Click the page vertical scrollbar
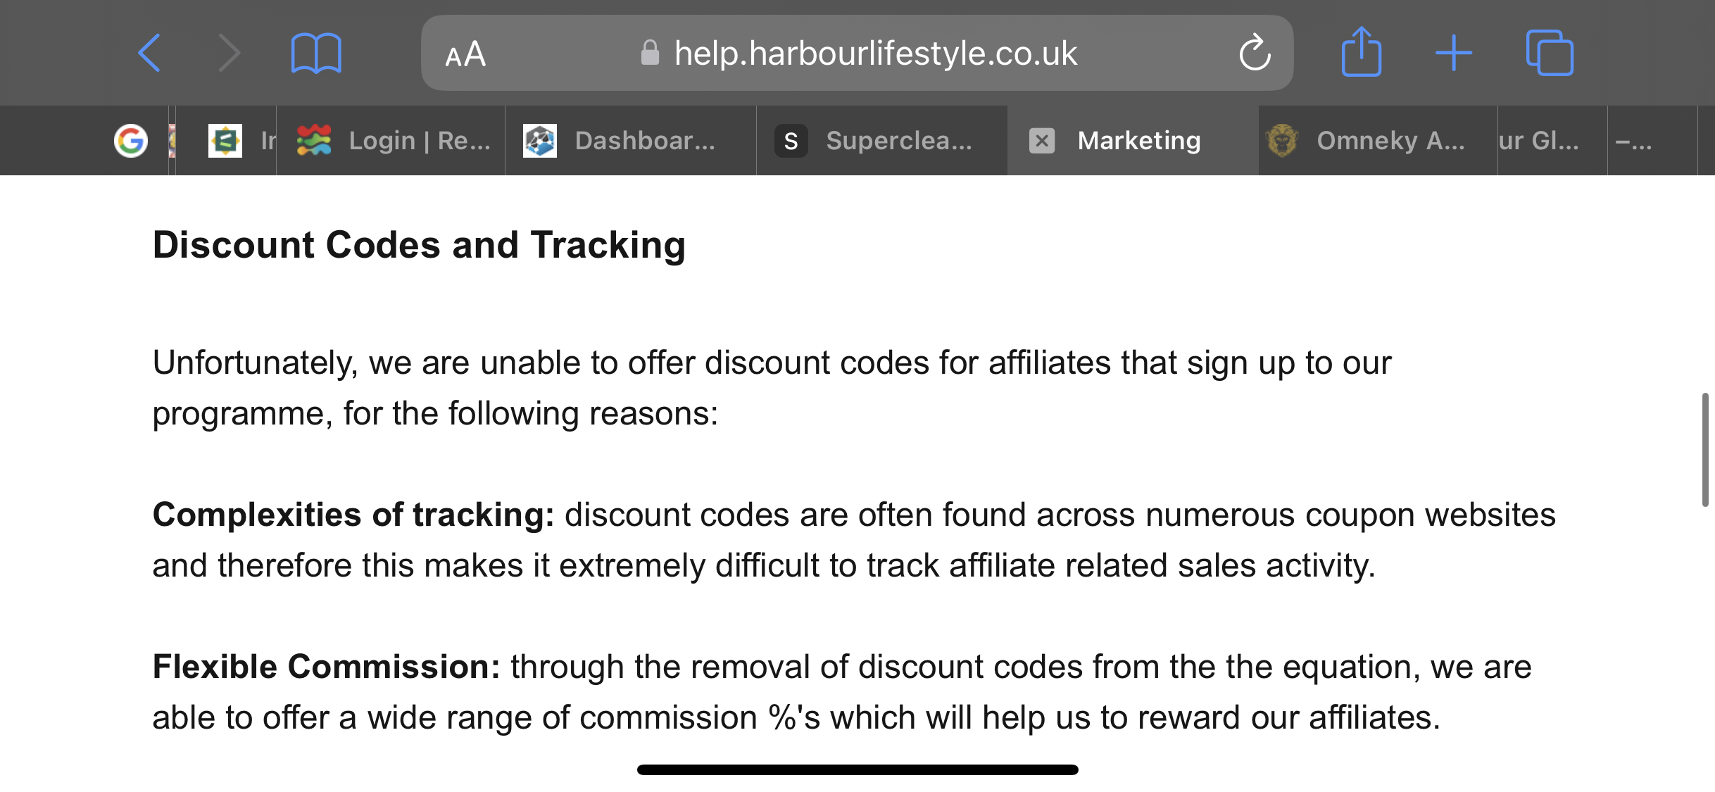Image resolution: width=1715 pixels, height=792 pixels. click(x=1705, y=449)
